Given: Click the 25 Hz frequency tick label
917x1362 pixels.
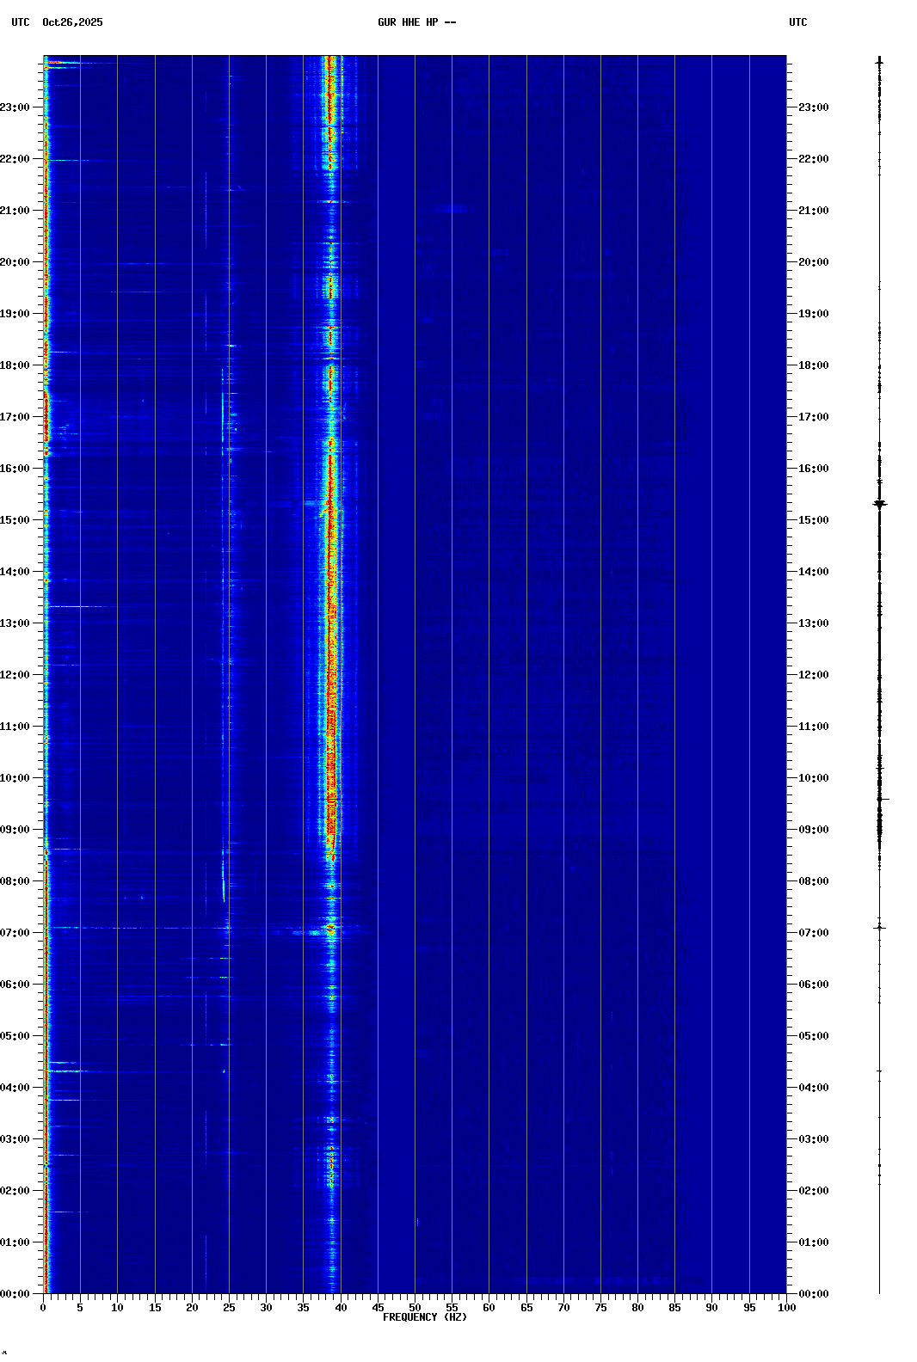Looking at the screenshot, I should coord(229,1307).
